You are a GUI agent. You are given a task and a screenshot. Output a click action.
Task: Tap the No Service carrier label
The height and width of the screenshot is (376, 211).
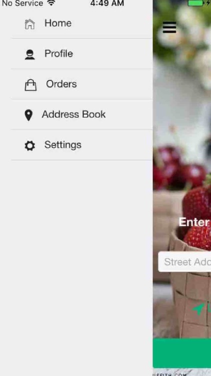coord(22,4)
